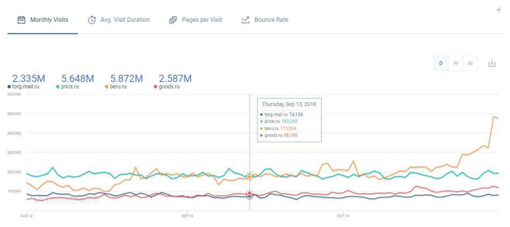Select the Pages per Visit tab
The width and height of the screenshot is (510, 227).
(202, 20)
